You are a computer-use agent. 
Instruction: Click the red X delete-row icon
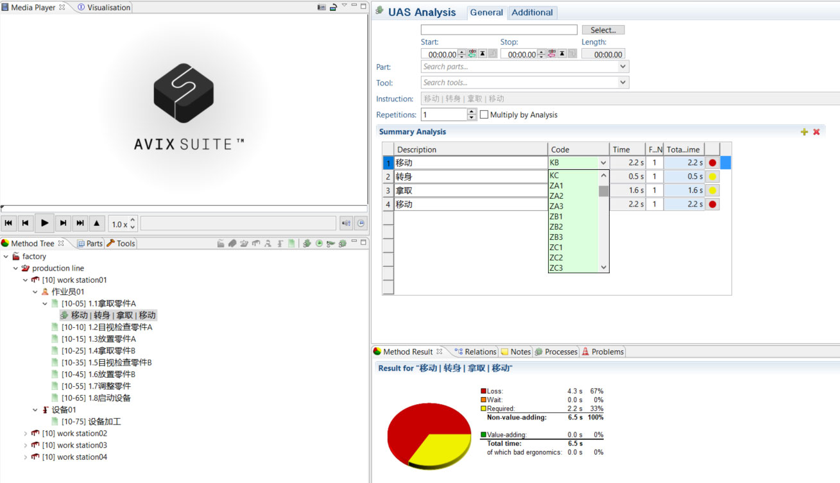pyautogui.click(x=816, y=132)
